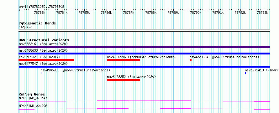Select the nsv6478252 red variant bar

[124, 80]
